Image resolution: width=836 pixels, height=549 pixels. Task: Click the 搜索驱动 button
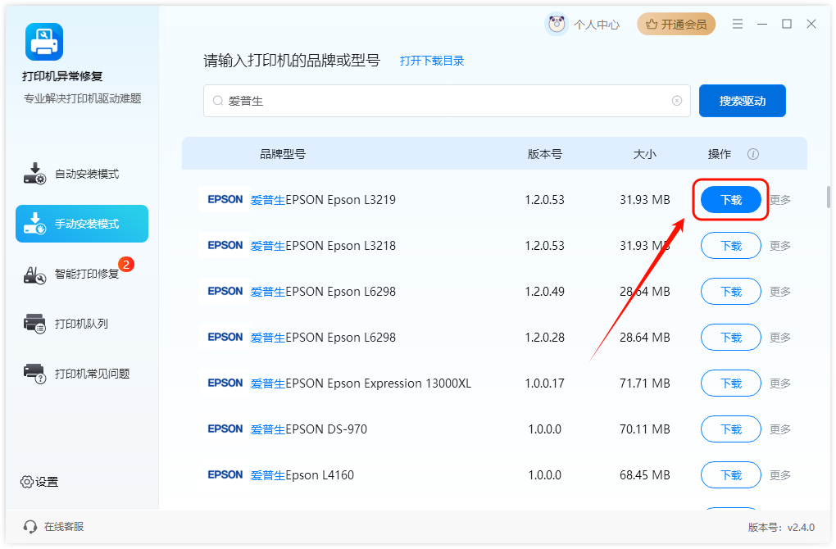tap(743, 101)
